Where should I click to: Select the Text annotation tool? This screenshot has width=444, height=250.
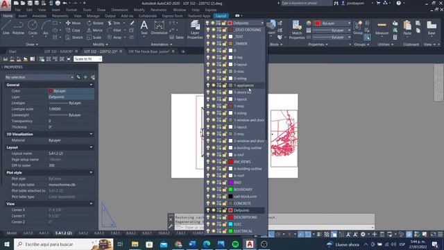144,28
